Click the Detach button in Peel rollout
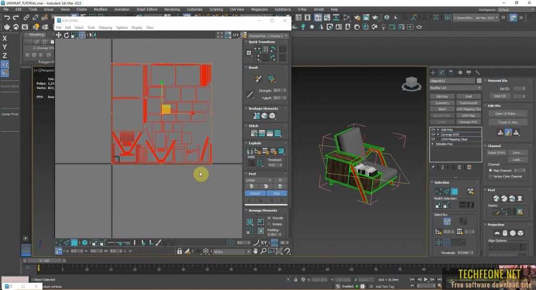This screenshot has width=536, height=290. tap(255, 193)
